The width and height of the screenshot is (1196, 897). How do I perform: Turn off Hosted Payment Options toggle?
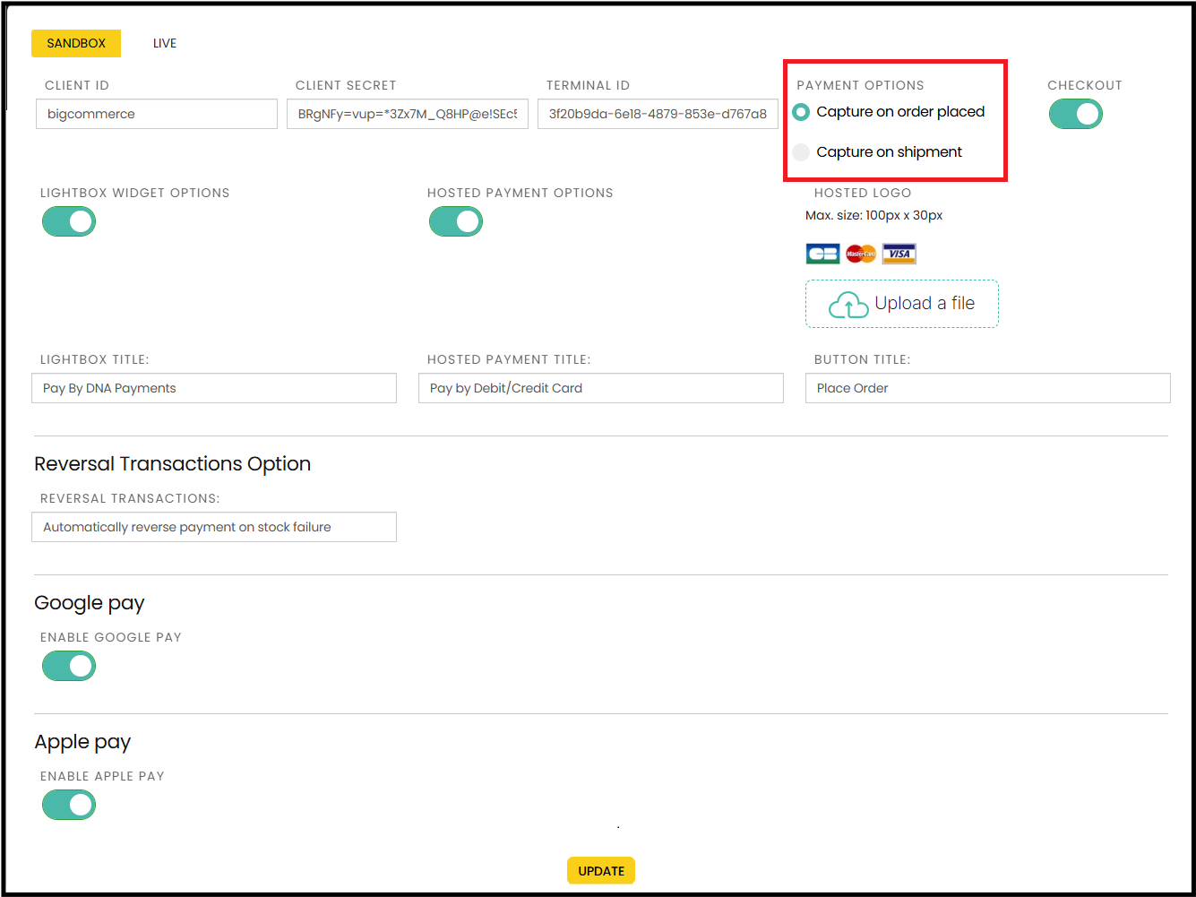456,221
